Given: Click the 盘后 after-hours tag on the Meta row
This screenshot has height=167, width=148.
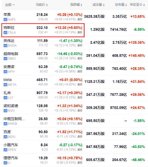Looking at the screenshot, I should (80, 84).
